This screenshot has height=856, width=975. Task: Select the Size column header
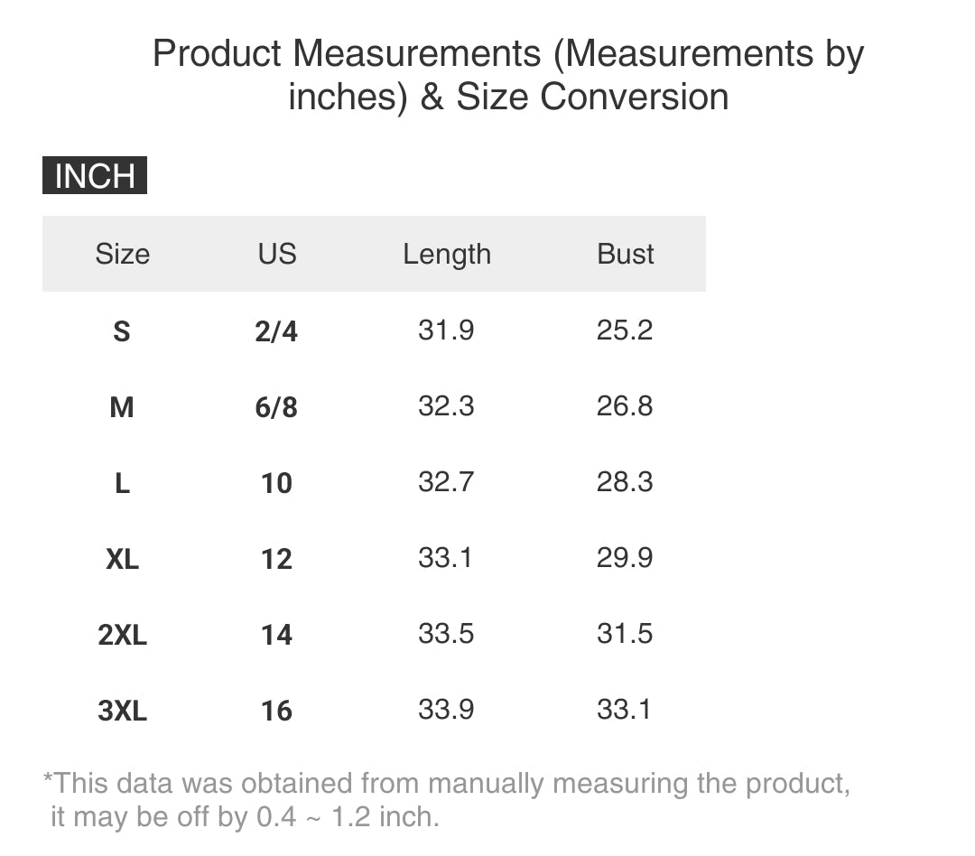(122, 254)
